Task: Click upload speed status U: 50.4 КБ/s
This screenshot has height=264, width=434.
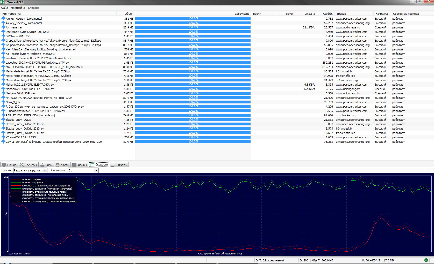Action: pos(378,260)
